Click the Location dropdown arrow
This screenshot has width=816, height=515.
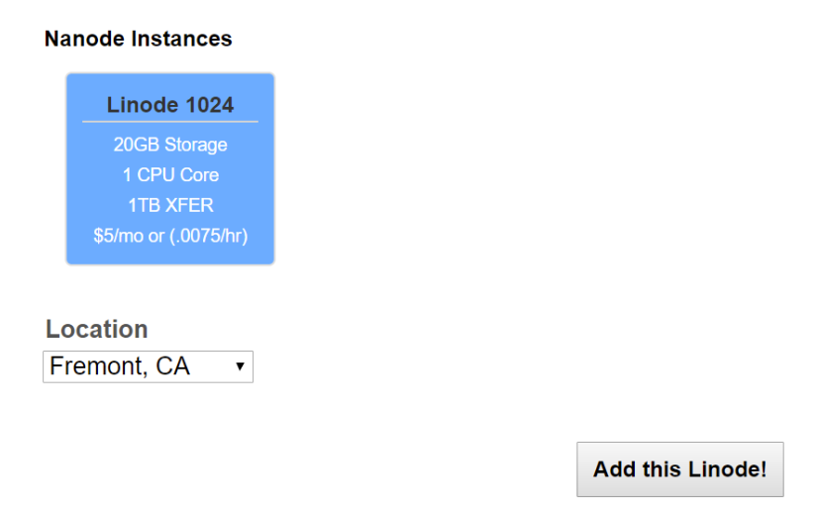[240, 367]
